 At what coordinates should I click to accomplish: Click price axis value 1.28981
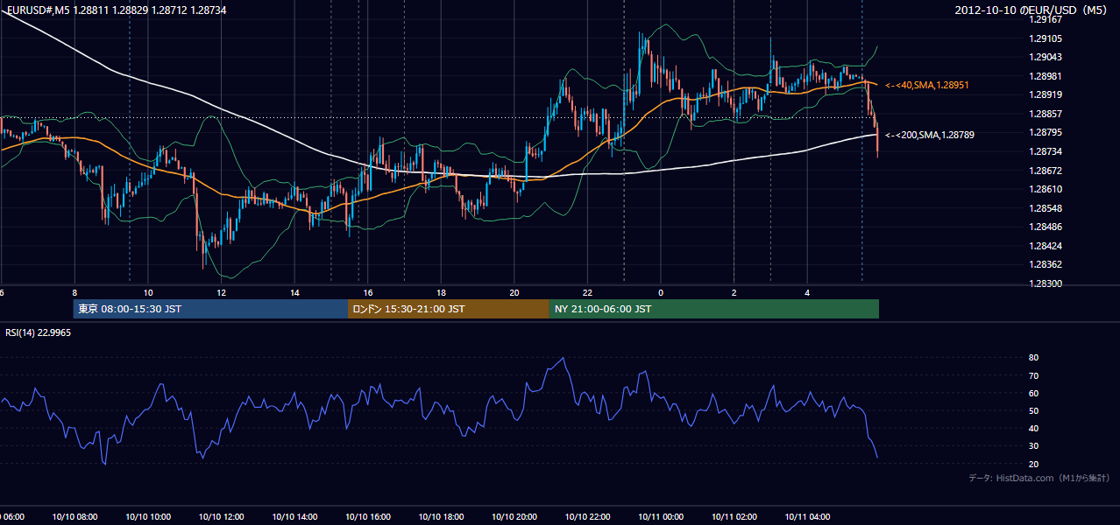pos(1046,76)
